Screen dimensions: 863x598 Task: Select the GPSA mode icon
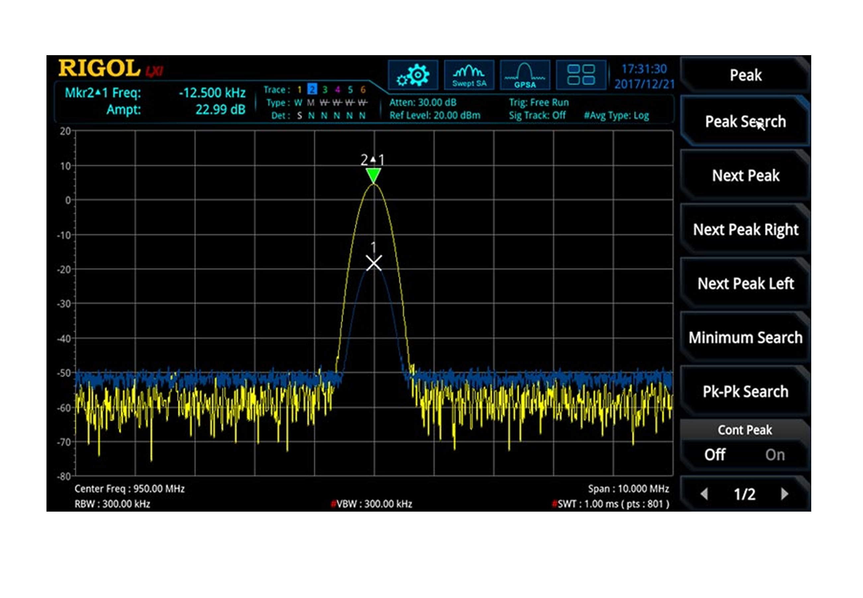tap(525, 75)
